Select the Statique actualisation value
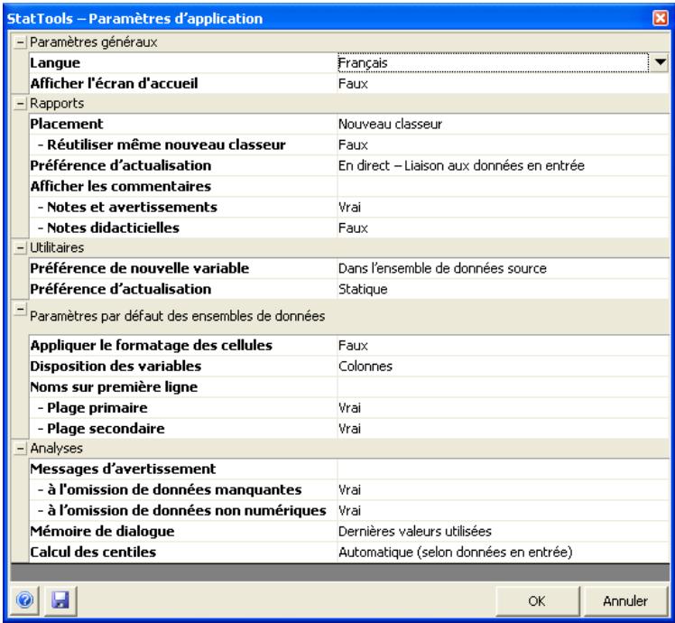Image resolution: width=675 pixels, height=623 pixels. click(x=503, y=289)
